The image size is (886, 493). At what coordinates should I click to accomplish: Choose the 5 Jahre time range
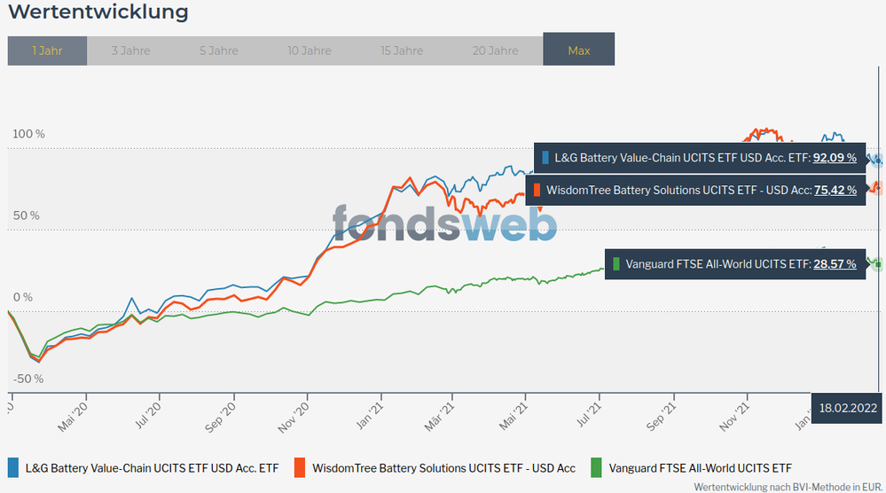tap(219, 51)
